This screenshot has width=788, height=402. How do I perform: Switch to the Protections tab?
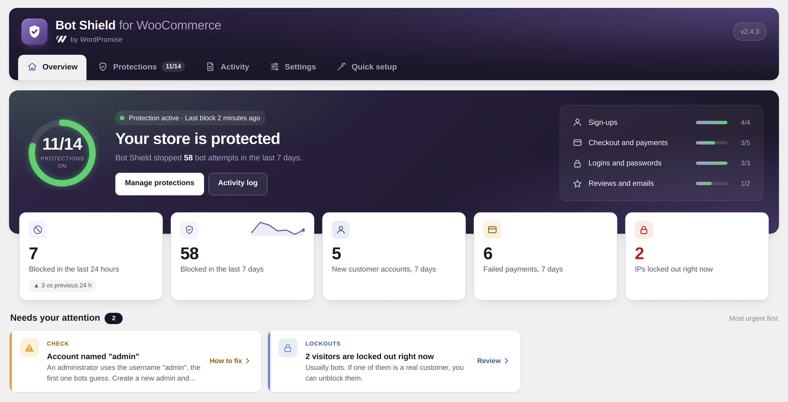pyautogui.click(x=141, y=67)
